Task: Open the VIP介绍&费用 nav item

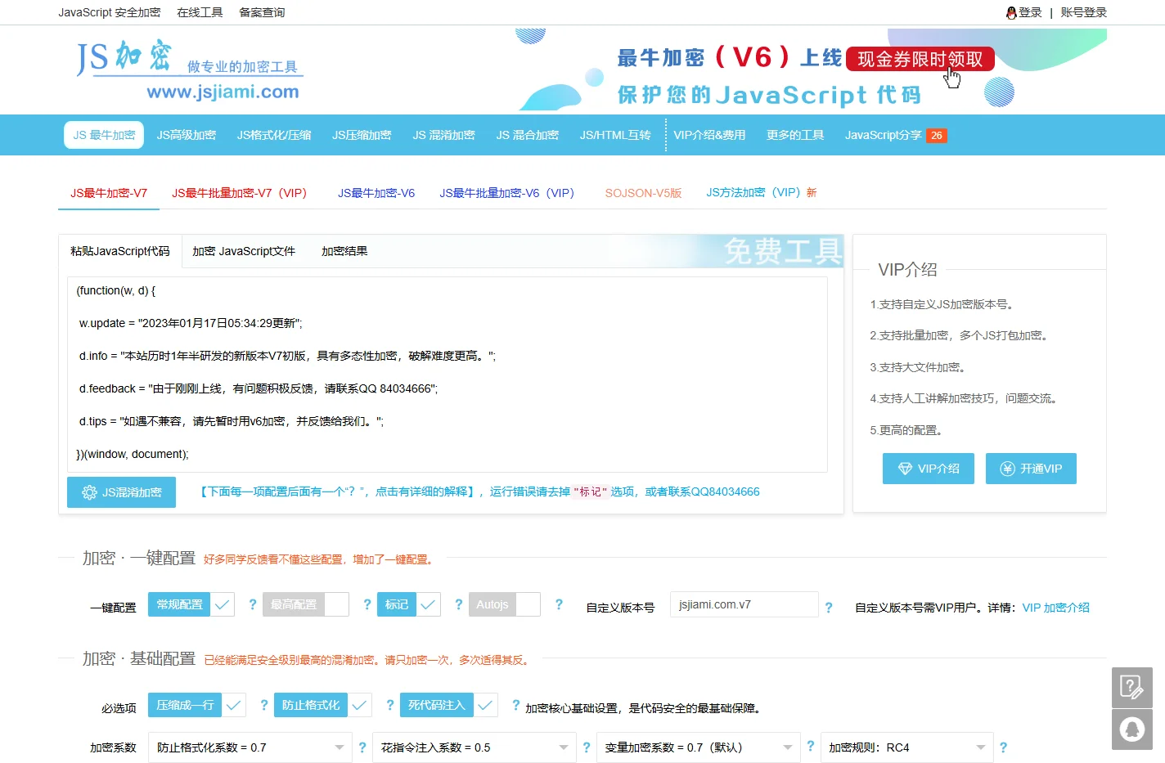Action: tap(709, 135)
